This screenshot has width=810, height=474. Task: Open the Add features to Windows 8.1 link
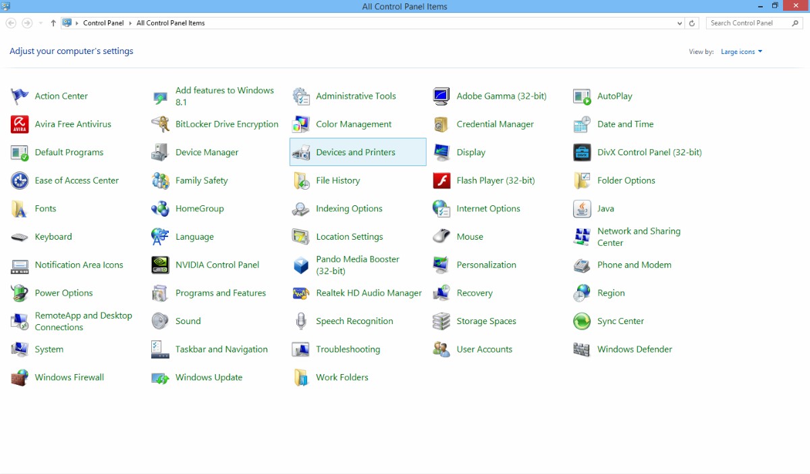225,96
